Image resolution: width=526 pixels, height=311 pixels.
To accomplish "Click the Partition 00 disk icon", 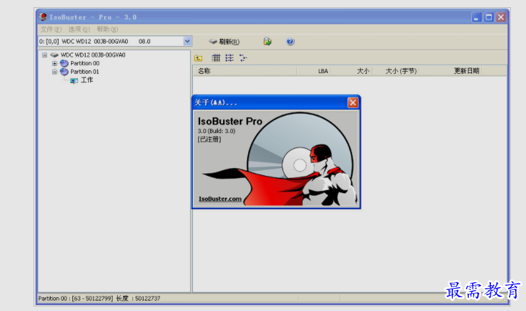I will point(64,63).
